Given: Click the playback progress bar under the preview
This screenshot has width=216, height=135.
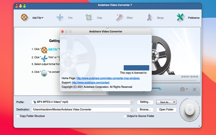Looking at the screenshot, I should pos(174,80).
